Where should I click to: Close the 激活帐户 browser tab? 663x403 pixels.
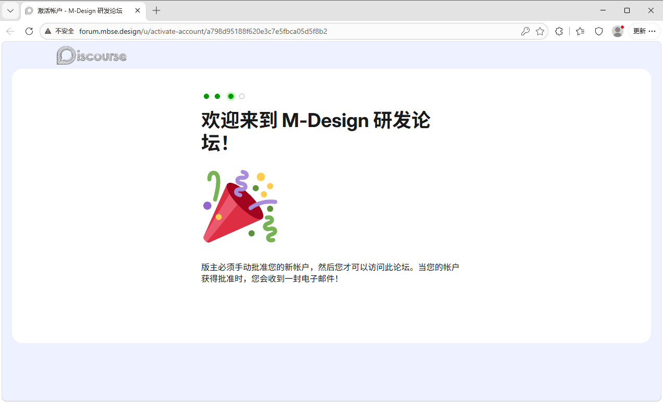(x=138, y=10)
